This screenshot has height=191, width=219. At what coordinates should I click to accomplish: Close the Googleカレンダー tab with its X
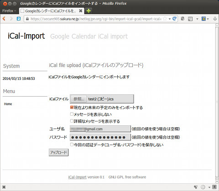[x=81, y=11]
